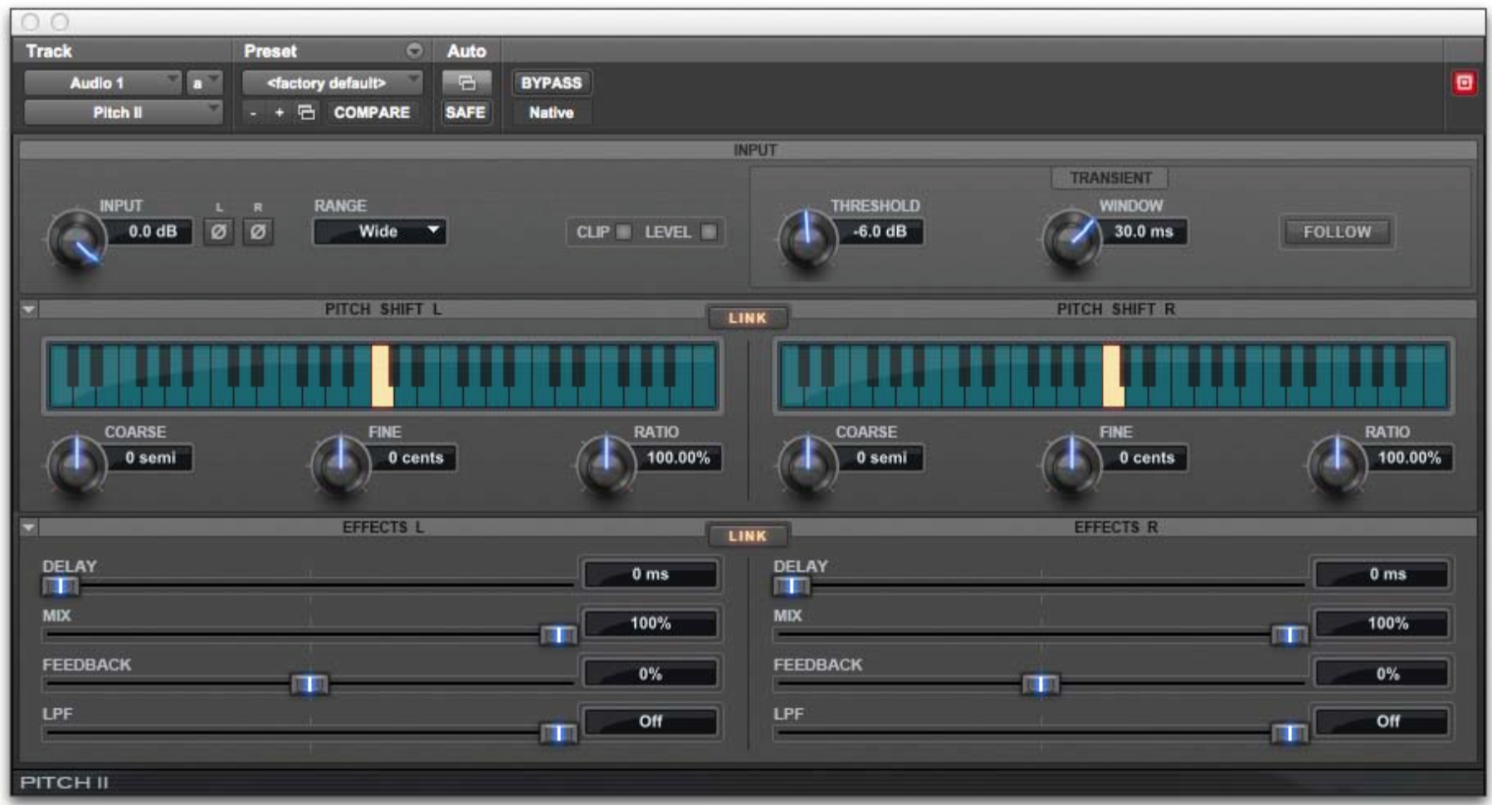Click the left LPF slider handle
1492x805 pixels.
[x=558, y=734]
